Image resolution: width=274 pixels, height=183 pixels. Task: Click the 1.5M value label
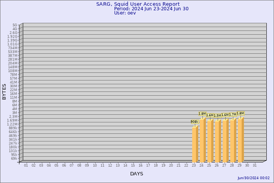(x=217, y=116)
